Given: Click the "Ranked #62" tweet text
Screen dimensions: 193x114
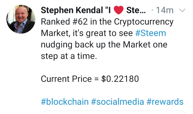Looking at the screenshot, I should coord(64,22).
